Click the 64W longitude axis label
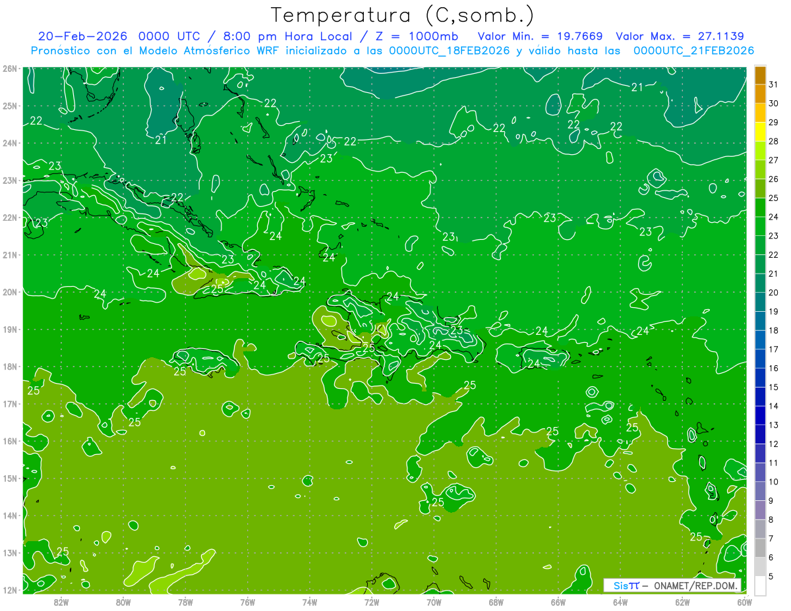791x611 pixels. click(x=620, y=602)
